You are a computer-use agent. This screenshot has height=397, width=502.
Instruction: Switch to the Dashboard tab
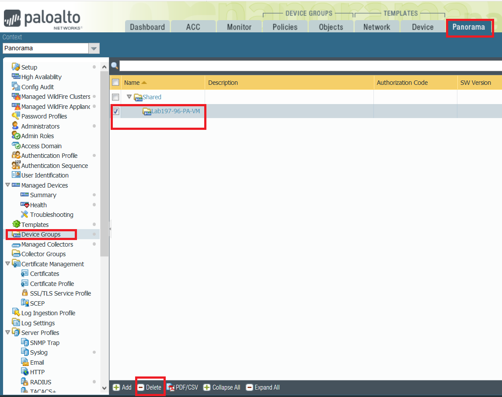pos(147,27)
